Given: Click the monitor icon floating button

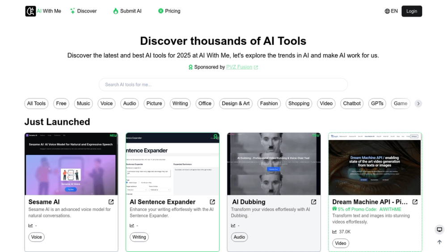Looking at the screenshot, I should point(439,230).
